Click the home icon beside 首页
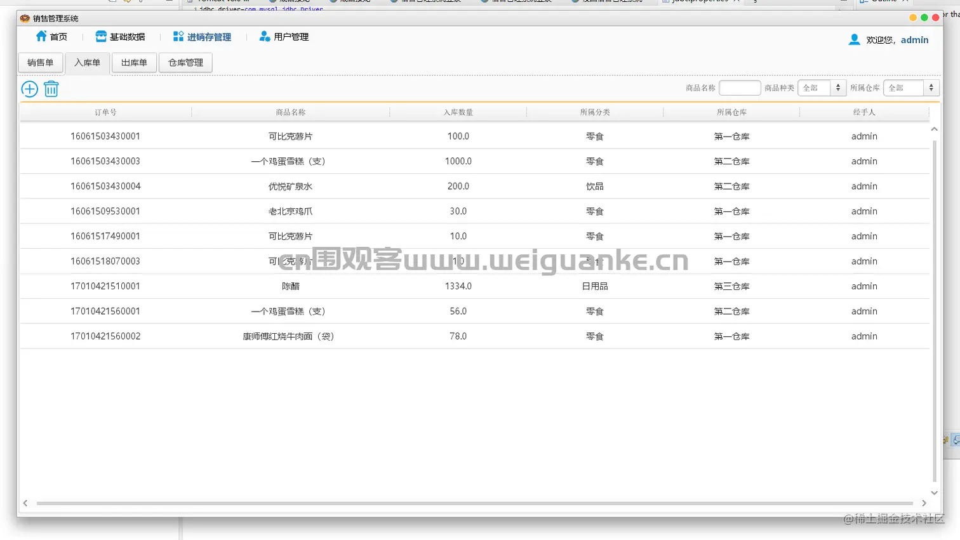The width and height of the screenshot is (960, 540). coord(41,36)
